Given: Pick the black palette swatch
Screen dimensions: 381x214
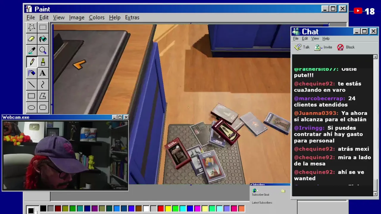Looking at the screenshot, I should 43,209.
